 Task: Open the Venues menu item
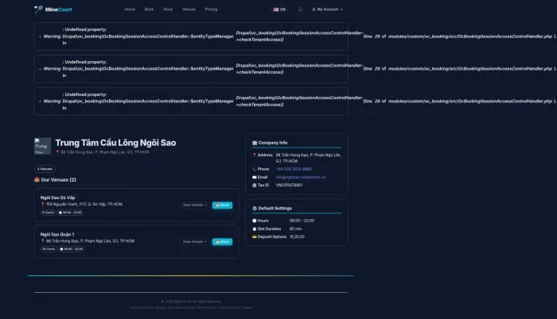[189, 10]
